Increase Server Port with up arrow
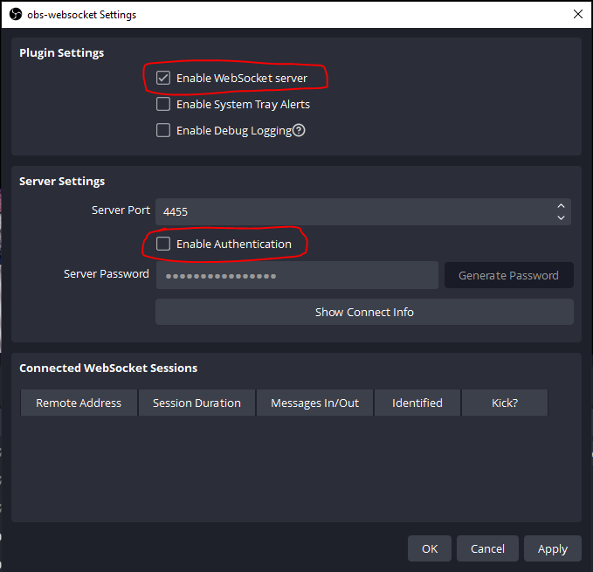Screen dimensions: 593x572 click(561, 206)
